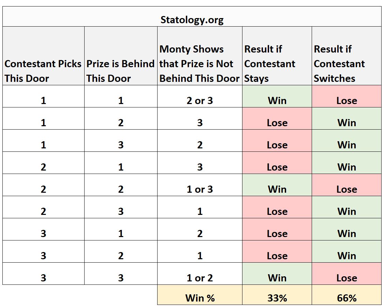Image resolution: width=385 pixels, height=308 pixels.
Task: Select Stays 'Win' cell where pick 2, prize 2
Action: 277,185
